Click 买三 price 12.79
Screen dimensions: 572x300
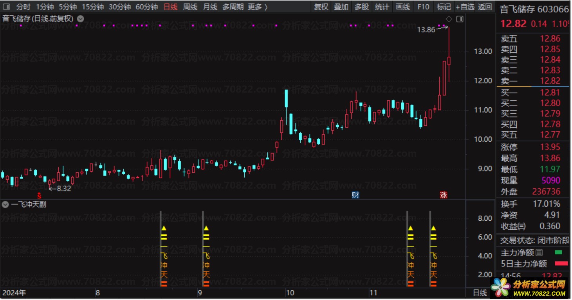[x=550, y=114]
